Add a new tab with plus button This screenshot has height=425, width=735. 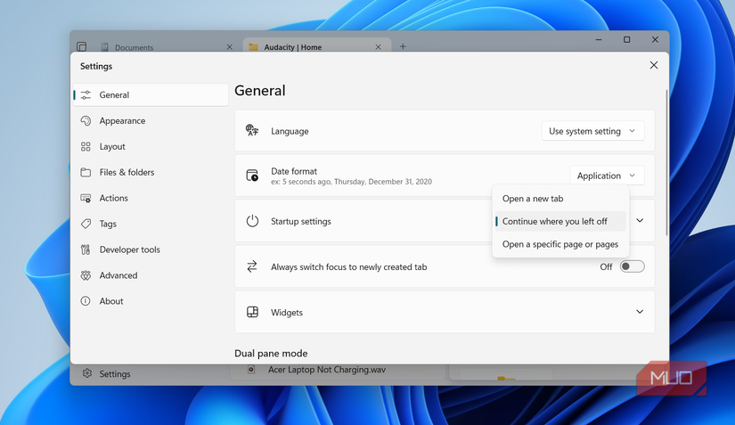[x=403, y=47]
